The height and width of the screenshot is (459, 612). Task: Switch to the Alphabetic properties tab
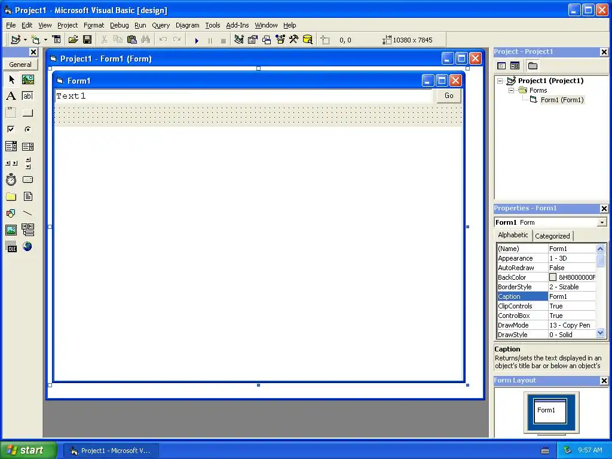pos(513,235)
